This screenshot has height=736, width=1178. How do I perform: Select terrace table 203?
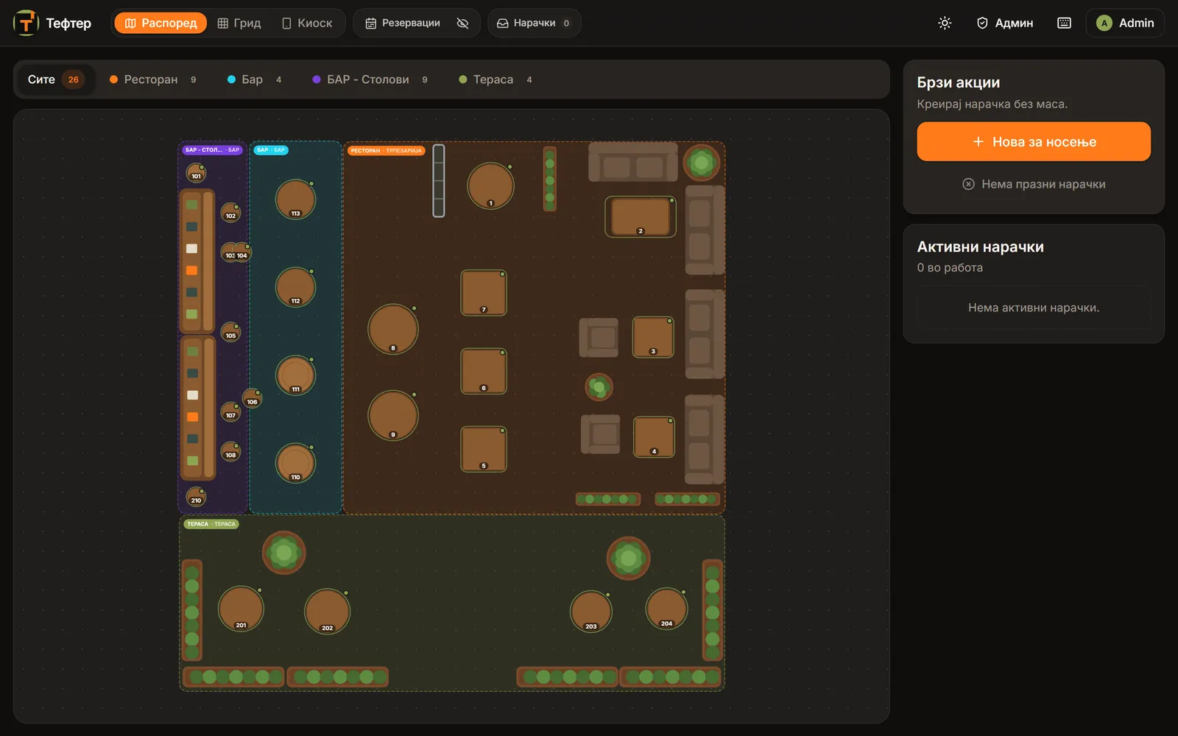(x=591, y=612)
